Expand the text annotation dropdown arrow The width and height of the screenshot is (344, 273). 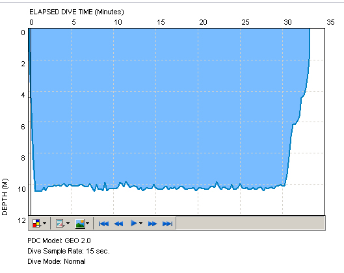[68, 224]
